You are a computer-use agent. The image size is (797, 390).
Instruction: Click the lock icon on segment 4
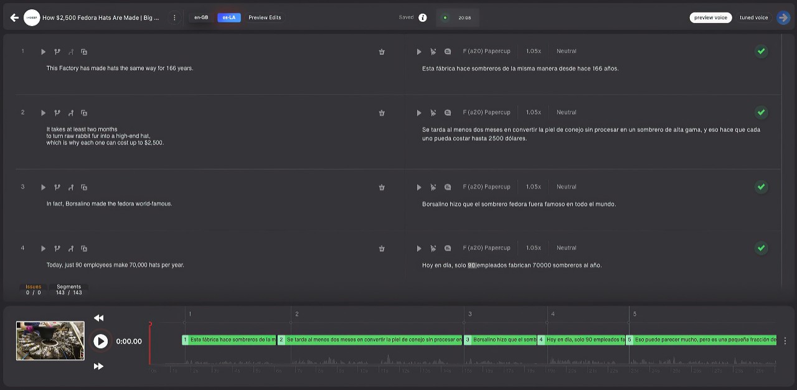pos(84,248)
